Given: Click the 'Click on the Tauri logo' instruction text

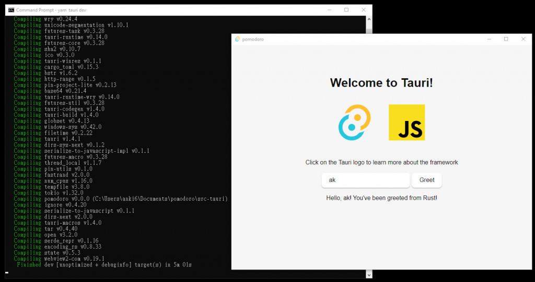Looking at the screenshot, I should (x=381, y=163).
